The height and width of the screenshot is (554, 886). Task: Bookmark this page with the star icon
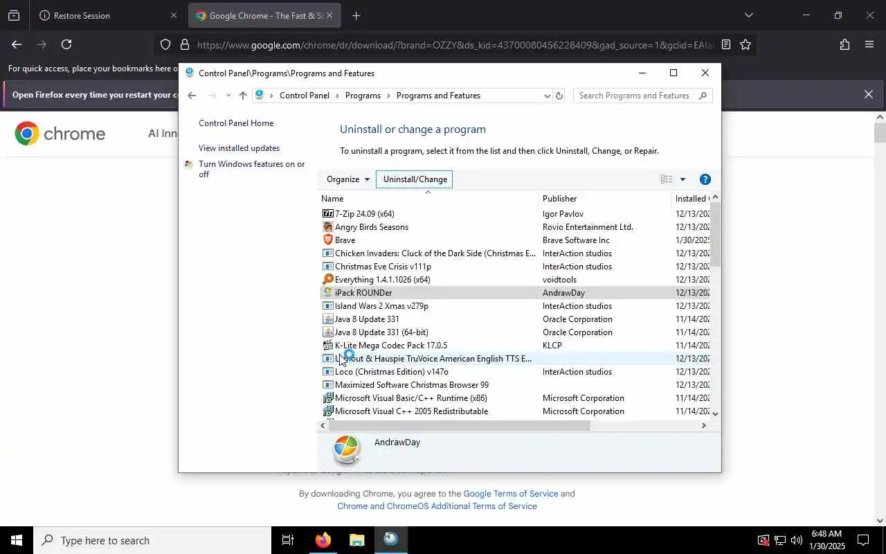coord(745,44)
